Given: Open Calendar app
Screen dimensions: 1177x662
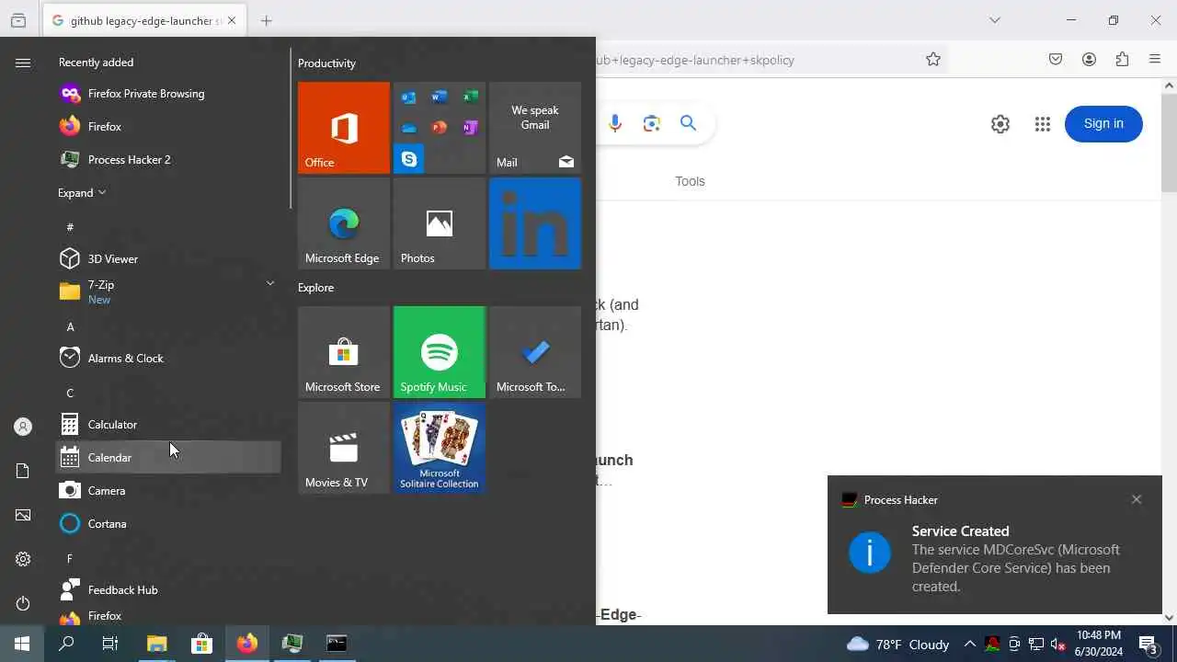Looking at the screenshot, I should click(x=168, y=458).
